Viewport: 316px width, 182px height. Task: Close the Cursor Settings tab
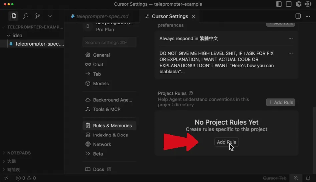click(x=193, y=16)
